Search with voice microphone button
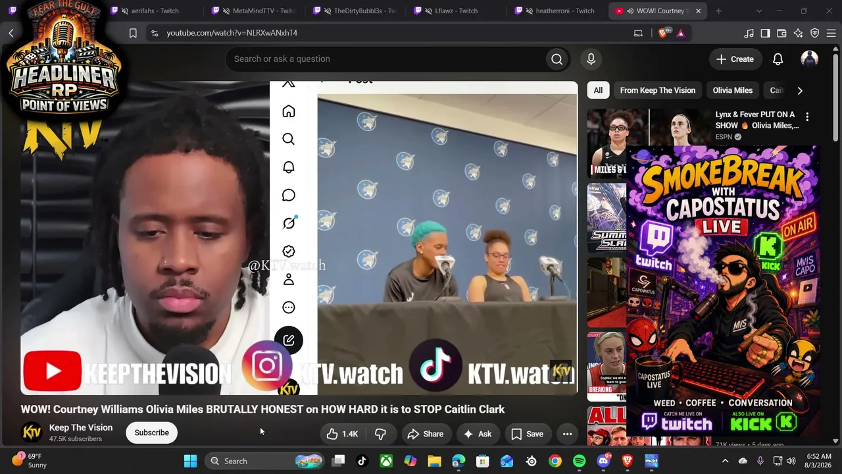842x474 pixels. [x=591, y=59]
